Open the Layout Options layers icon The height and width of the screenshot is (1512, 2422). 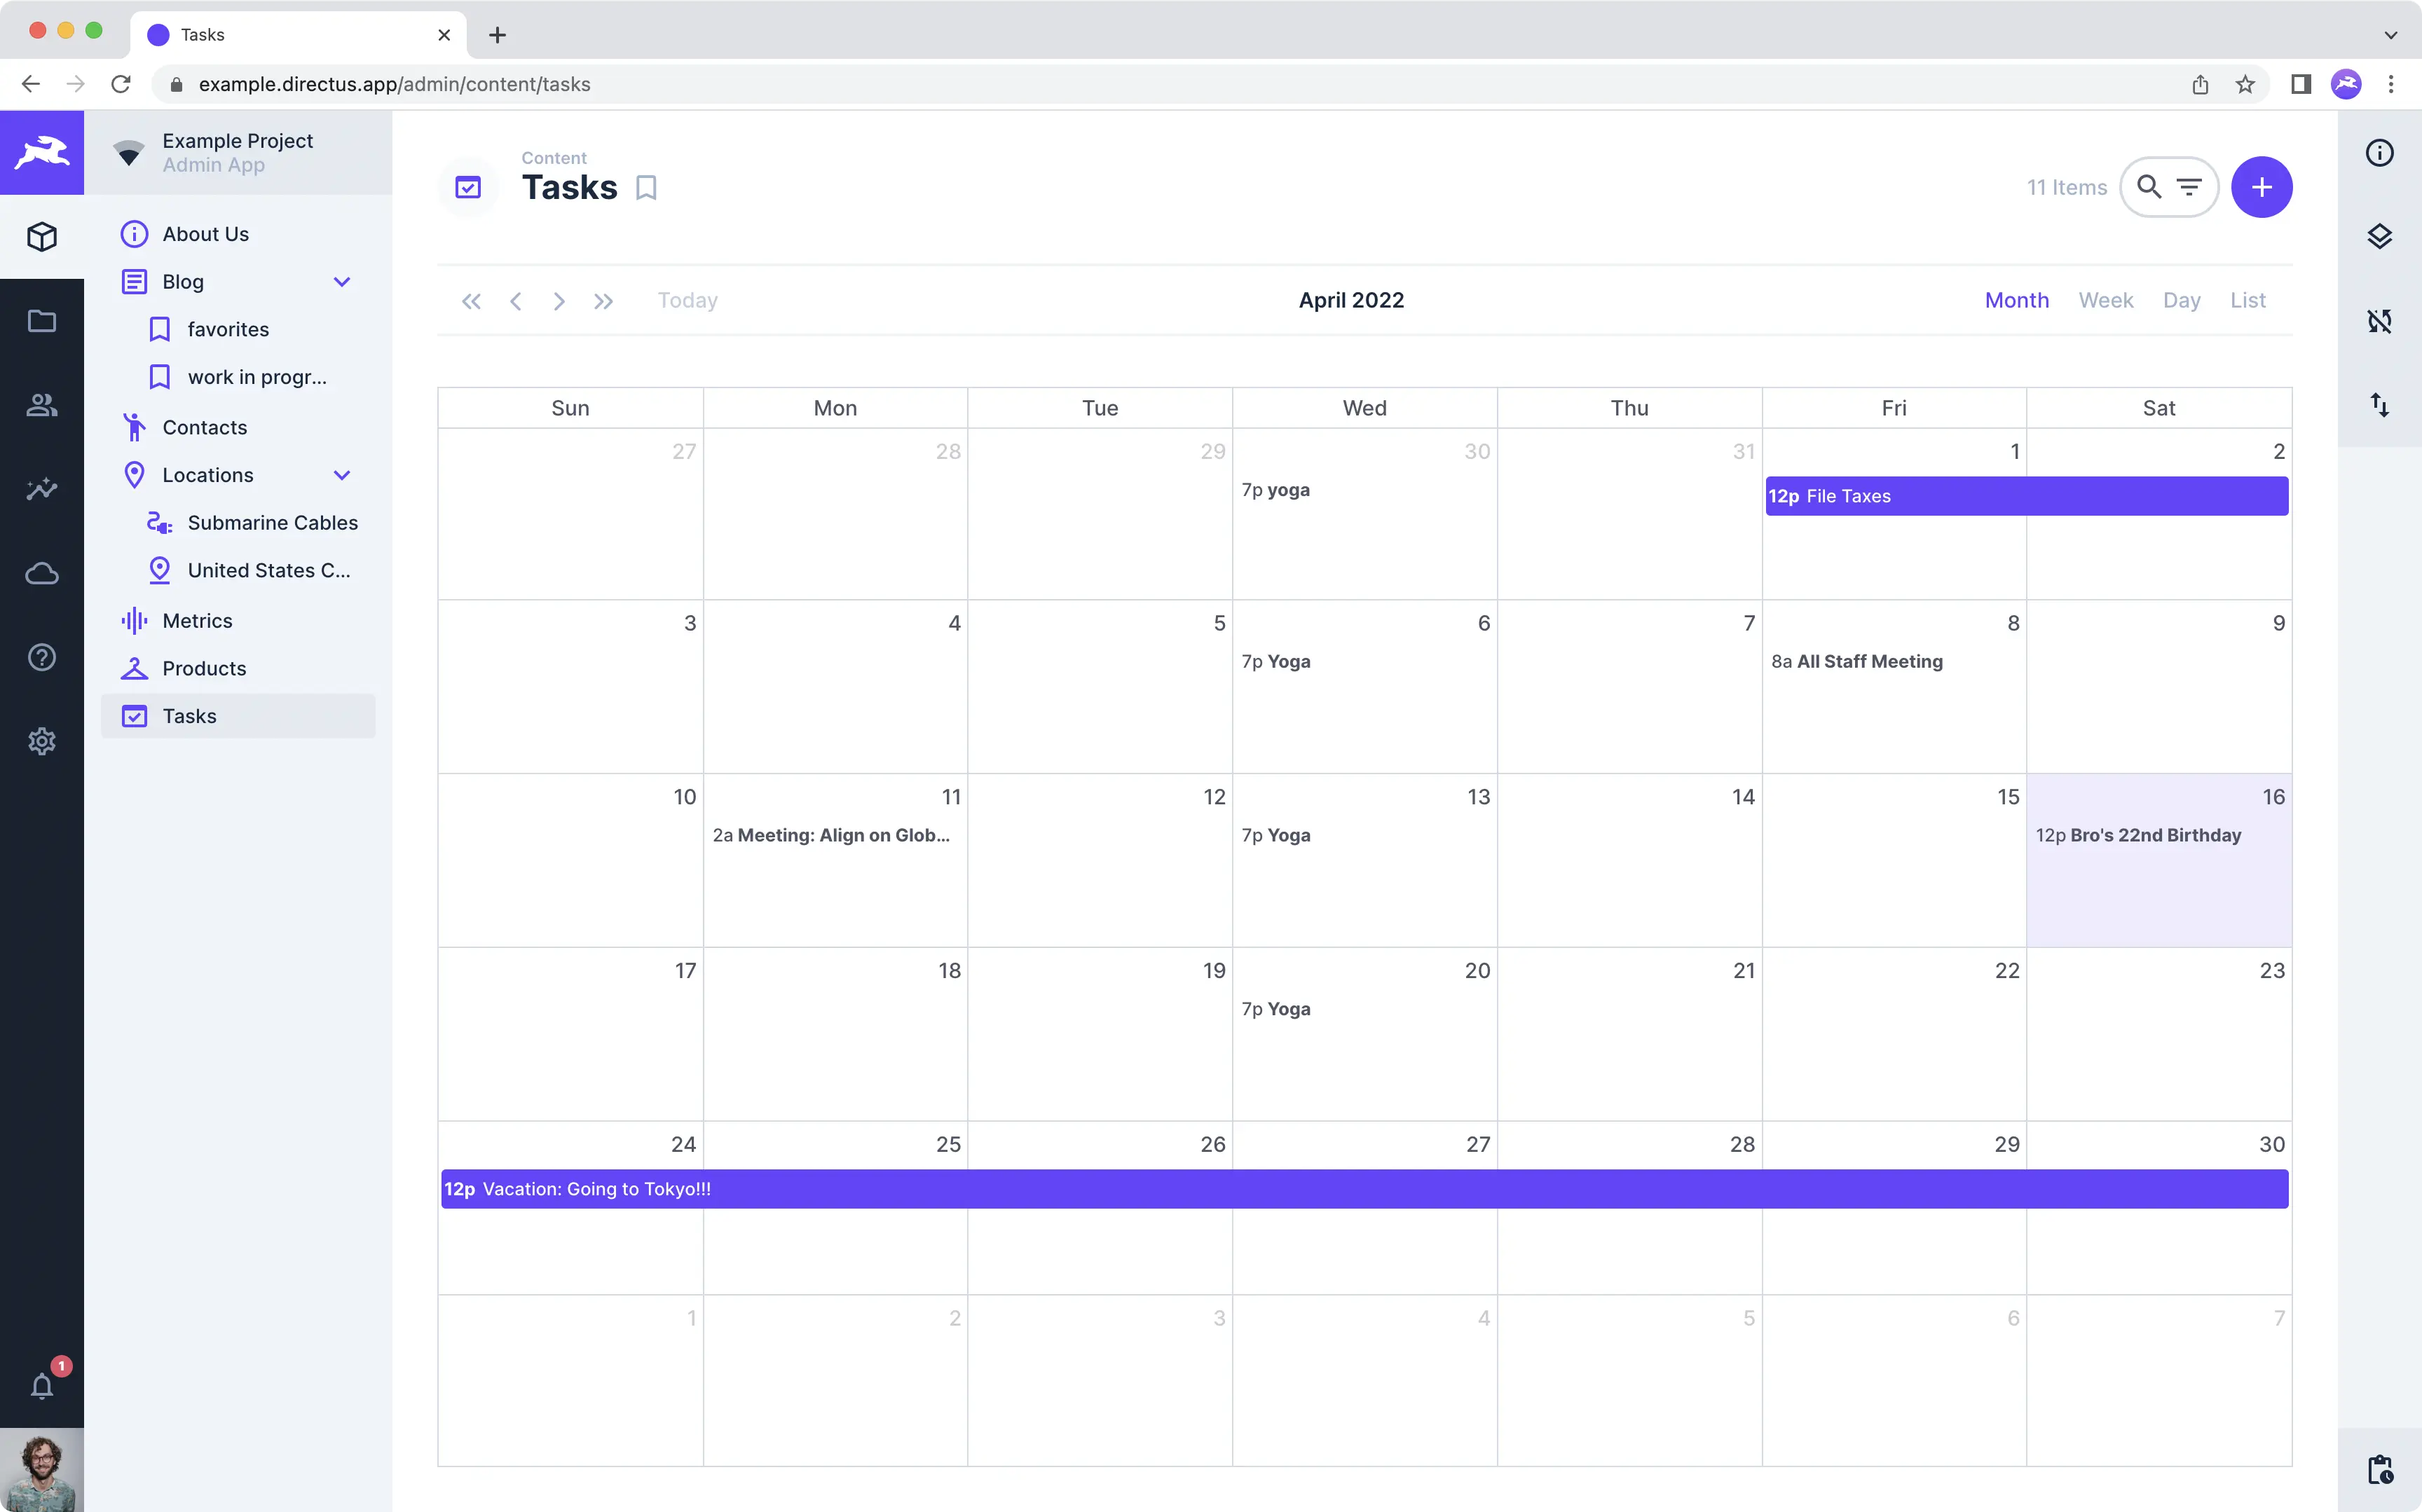coord(2379,237)
